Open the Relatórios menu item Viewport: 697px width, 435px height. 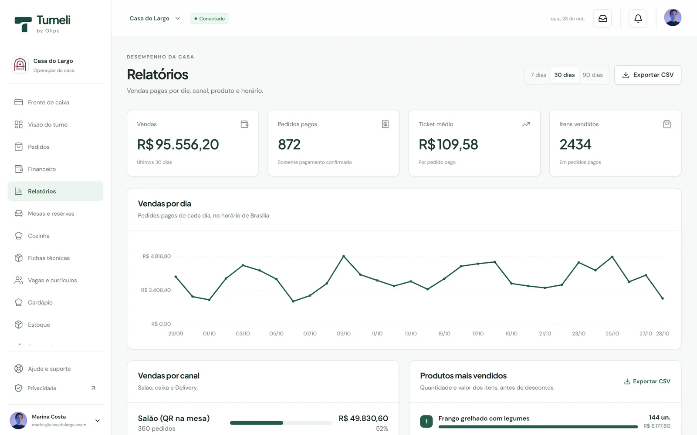tap(55, 191)
